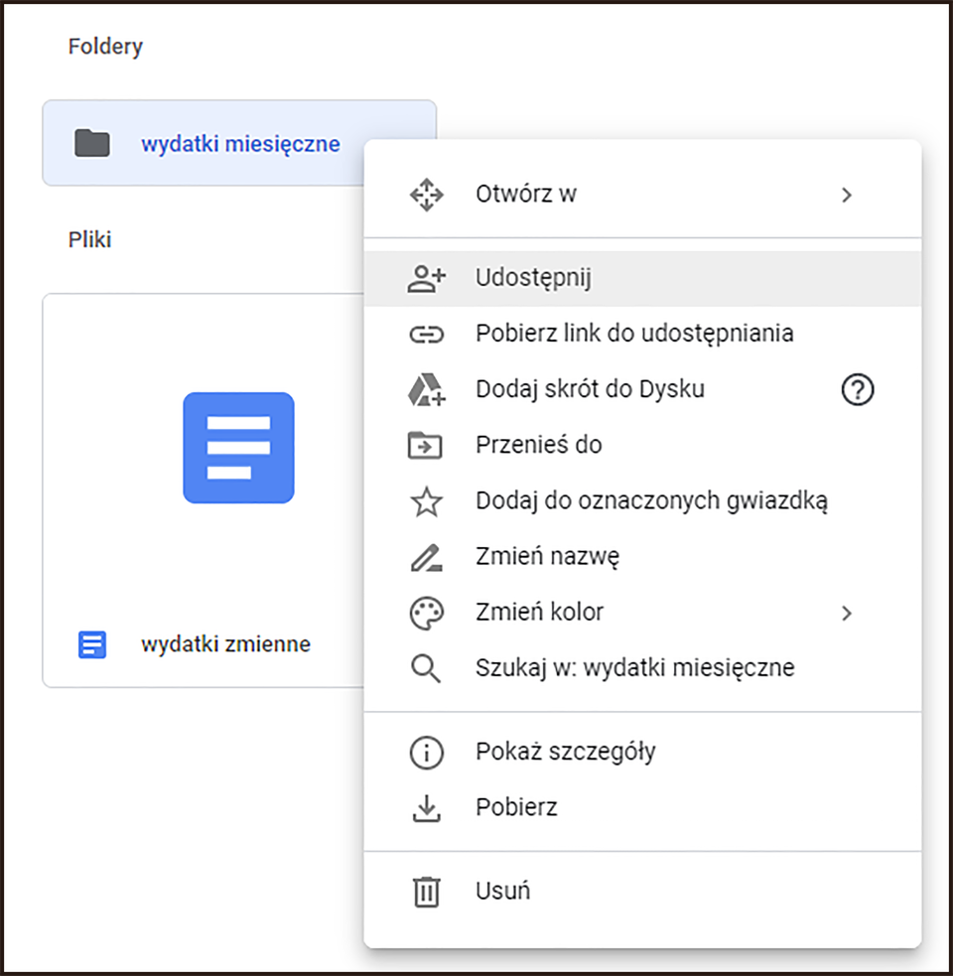Click the Udostępnij (share) person-plus icon
The height and width of the screenshot is (976, 953).
tap(427, 278)
